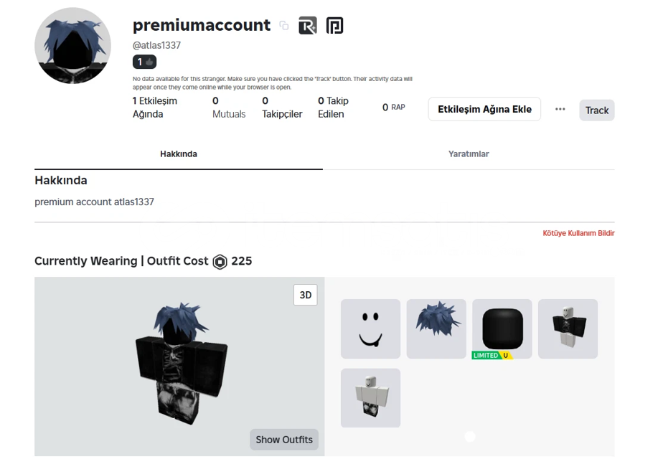
Task: Click the square spiral logo icon
Action: click(x=334, y=26)
